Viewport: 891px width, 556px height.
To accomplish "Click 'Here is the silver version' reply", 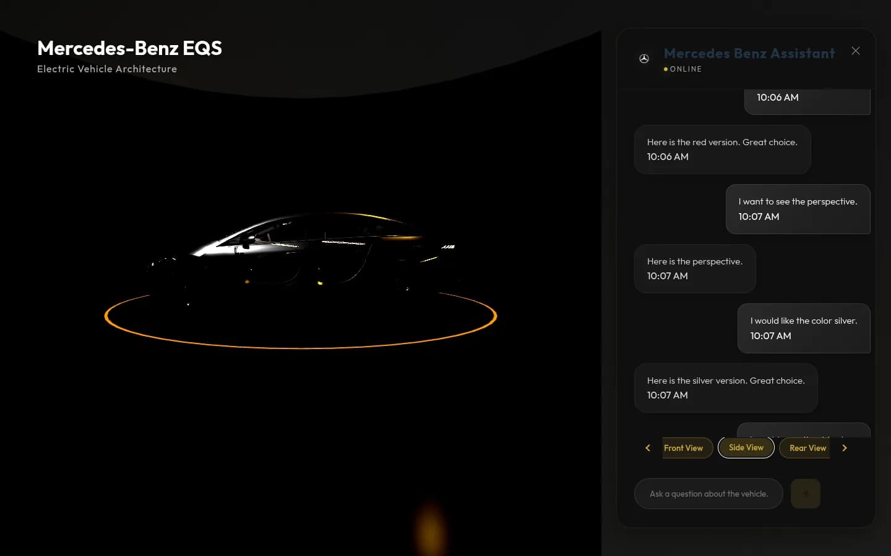I will click(x=726, y=388).
